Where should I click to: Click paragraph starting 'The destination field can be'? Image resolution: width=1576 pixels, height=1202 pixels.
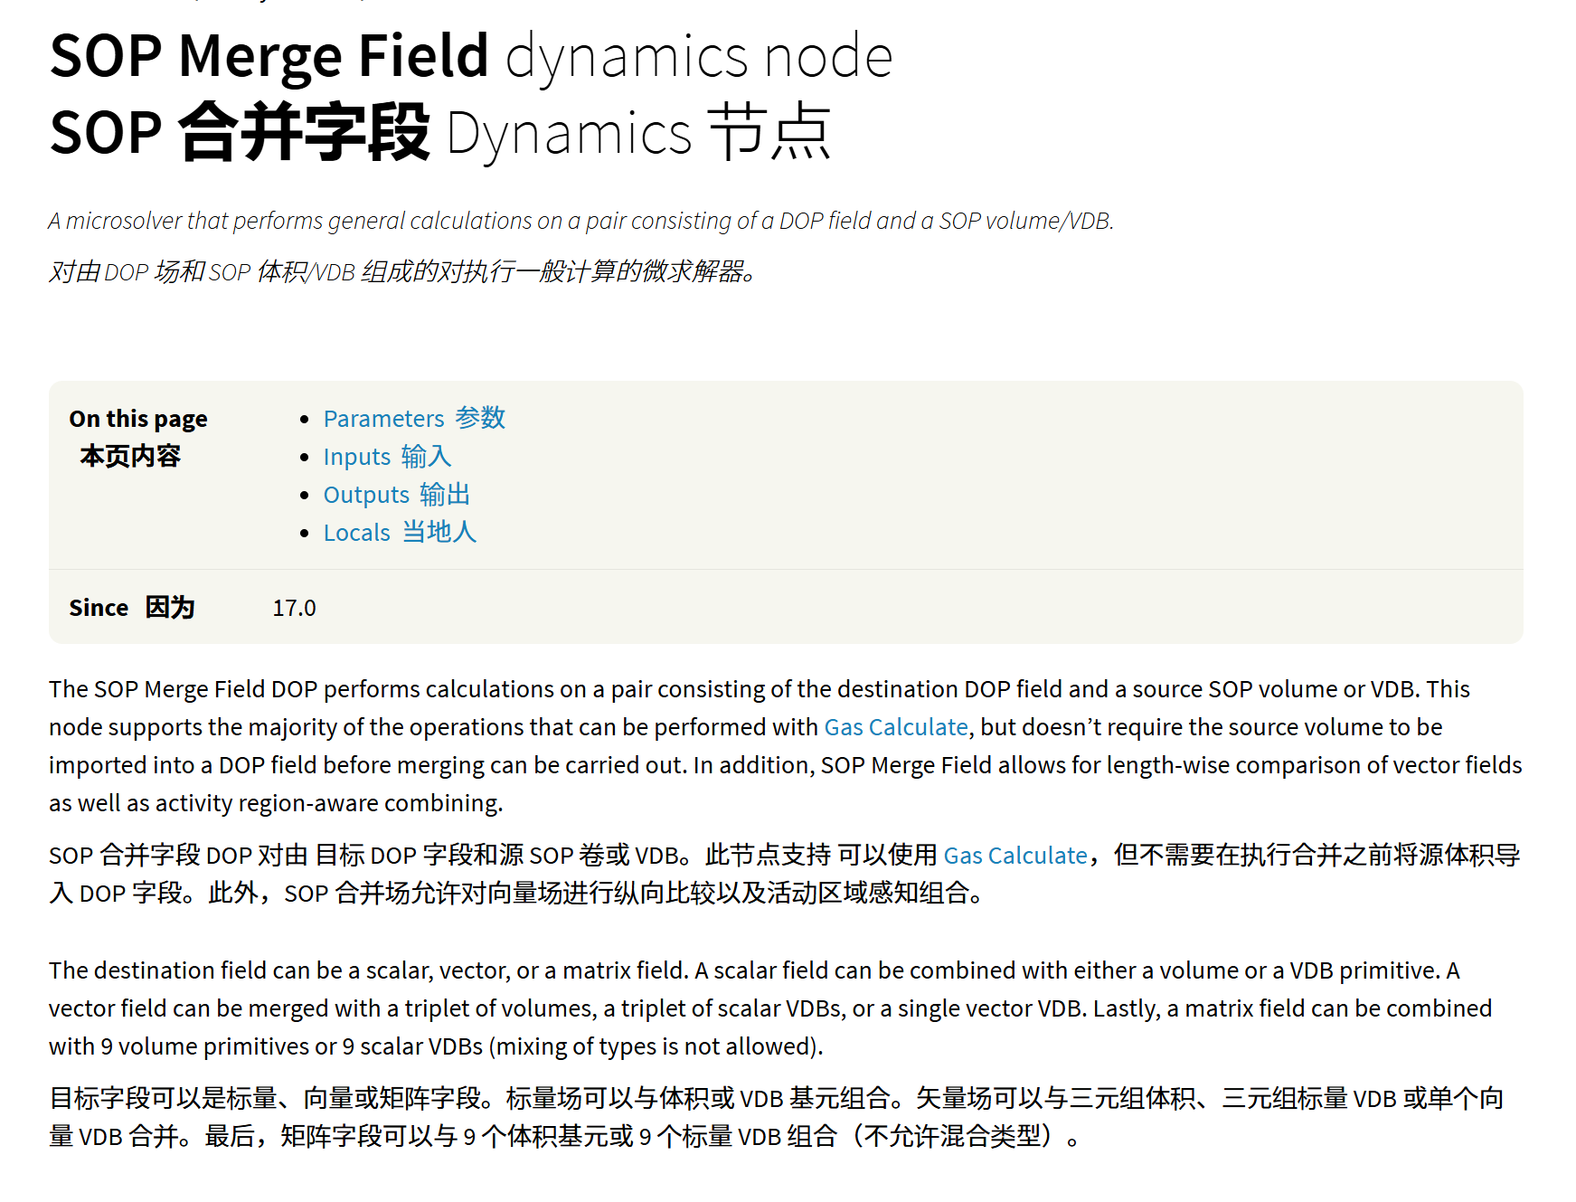coord(770,1008)
